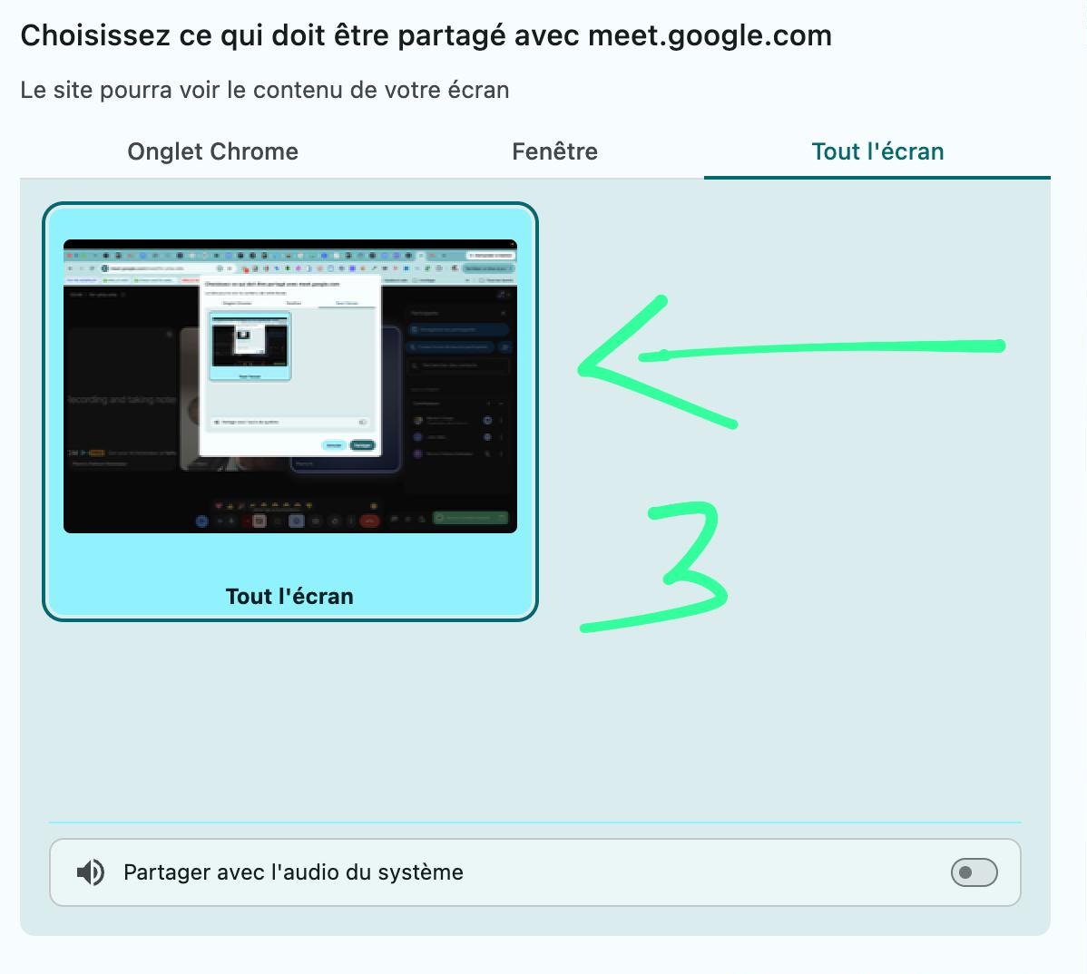This screenshot has height=974, width=1087.
Task: Click the nested mini thumbnail inside preview
Action: click(x=250, y=346)
